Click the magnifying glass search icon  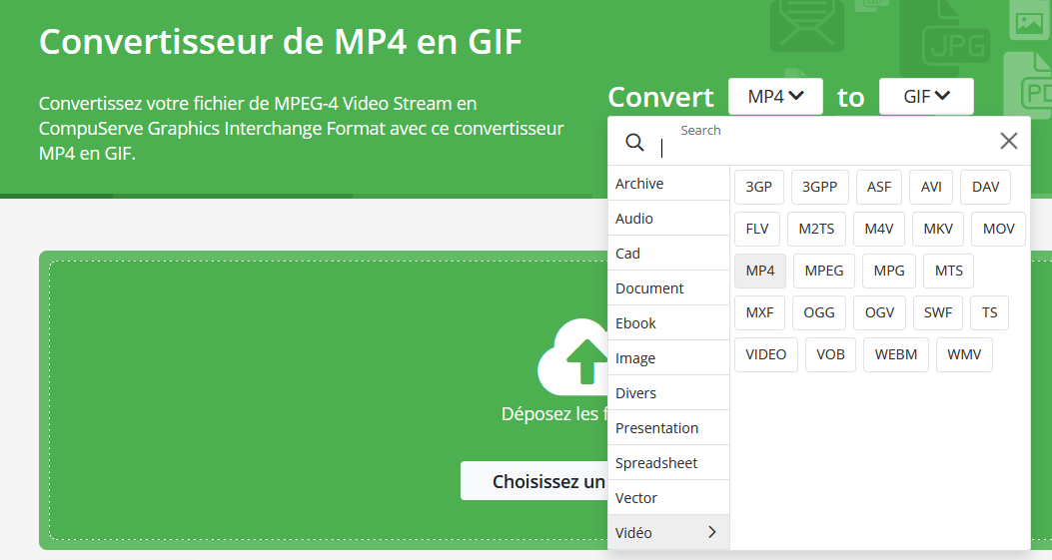coord(634,142)
